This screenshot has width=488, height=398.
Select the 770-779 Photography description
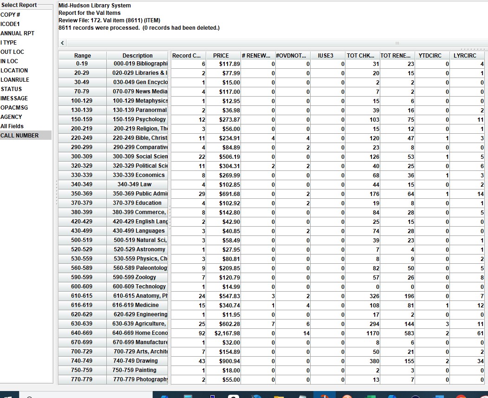tap(137, 379)
